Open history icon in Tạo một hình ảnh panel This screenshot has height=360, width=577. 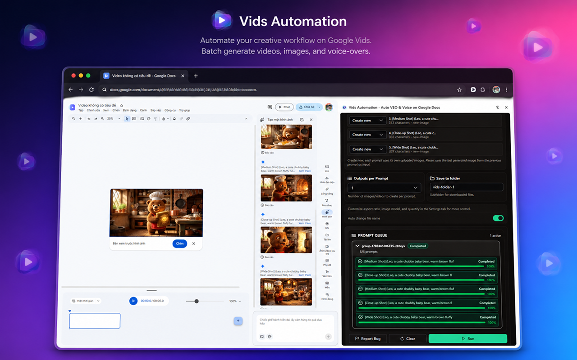pos(302,120)
